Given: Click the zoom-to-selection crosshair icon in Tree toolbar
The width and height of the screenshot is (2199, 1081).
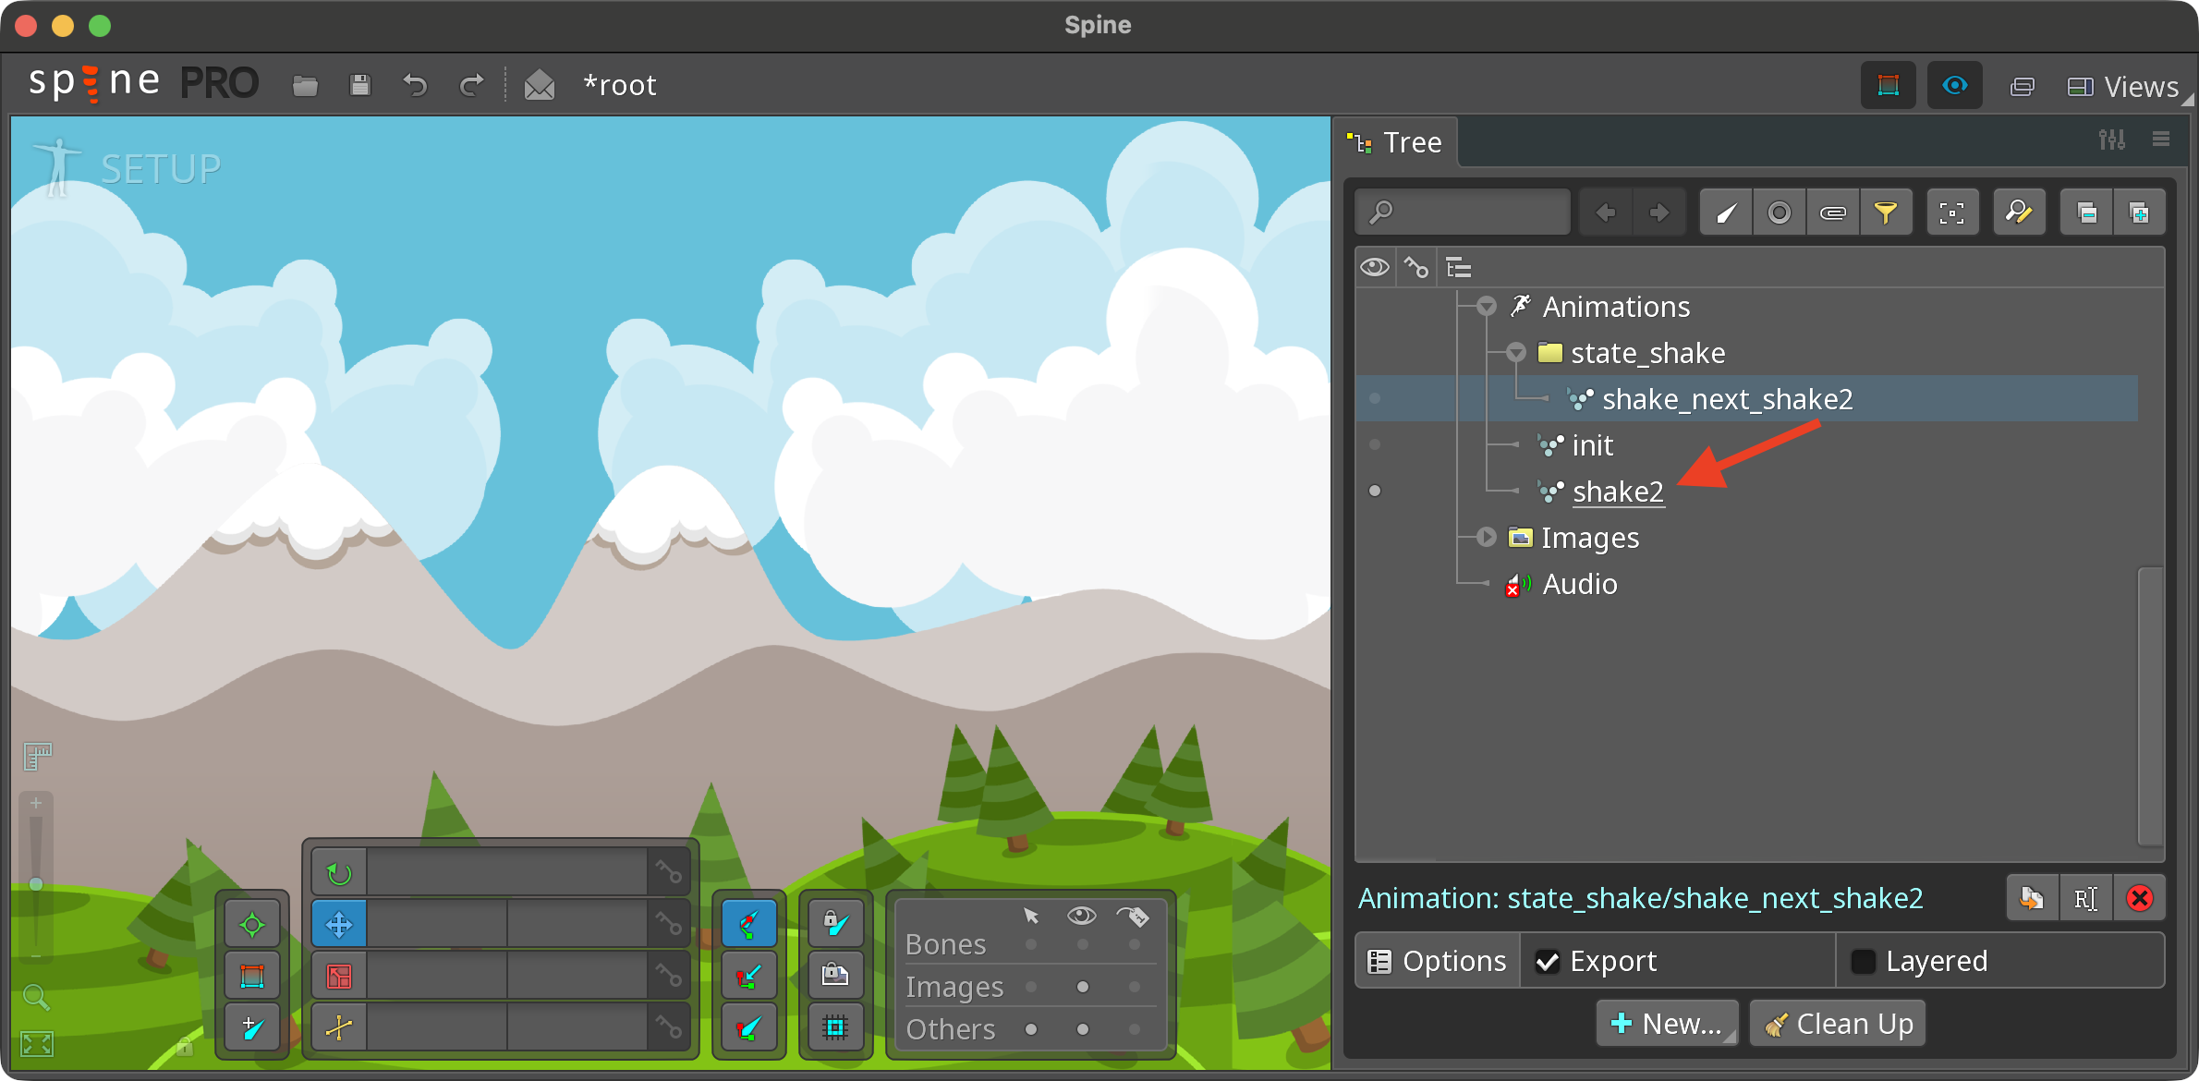Looking at the screenshot, I should 1952,212.
